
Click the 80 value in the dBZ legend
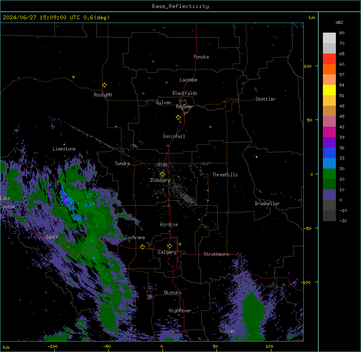[x=342, y=33]
